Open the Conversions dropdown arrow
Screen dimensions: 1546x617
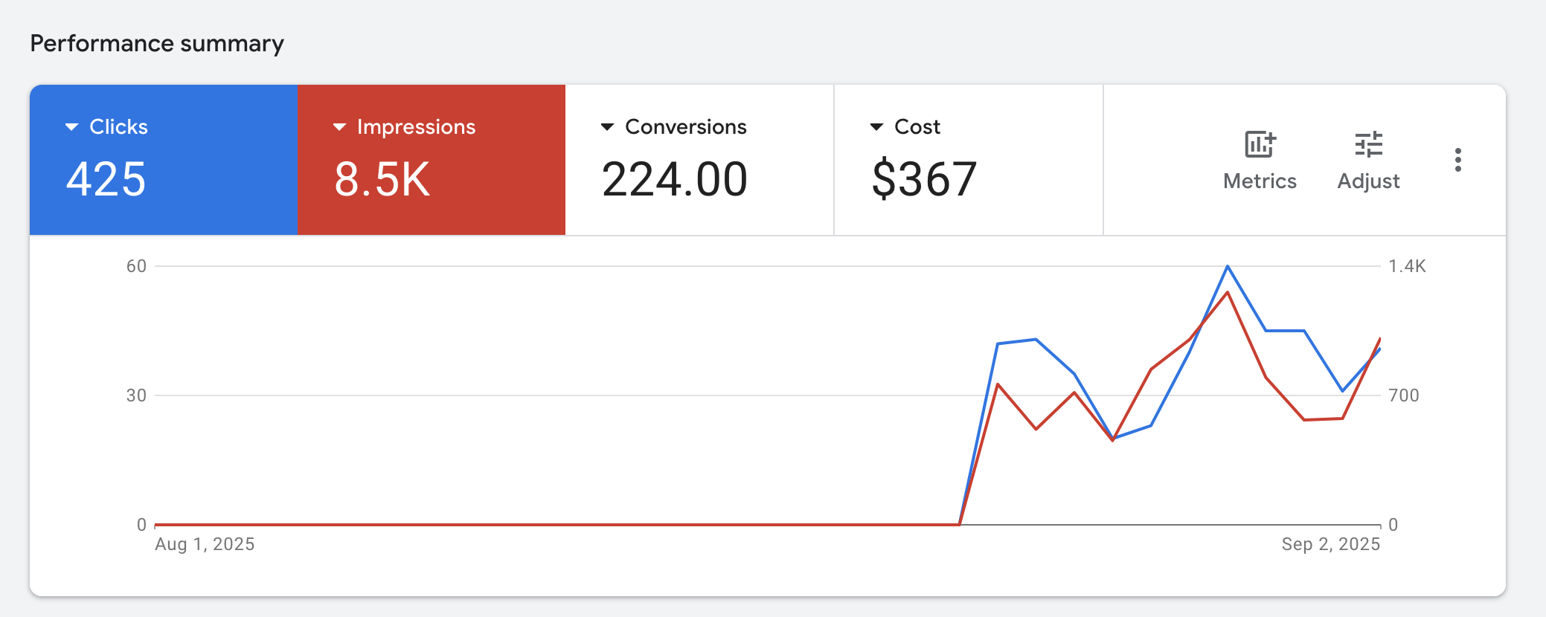608,127
